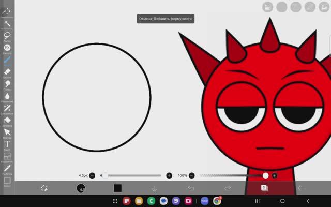Tap the Home navigation button
The image size is (331, 207).
(x=282, y=201)
